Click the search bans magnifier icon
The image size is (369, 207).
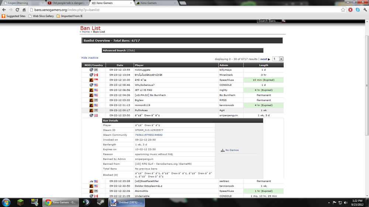pos(283,21)
